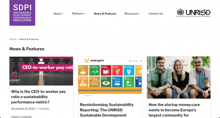Click the emergent SDG goals thumbnail

coord(110,77)
